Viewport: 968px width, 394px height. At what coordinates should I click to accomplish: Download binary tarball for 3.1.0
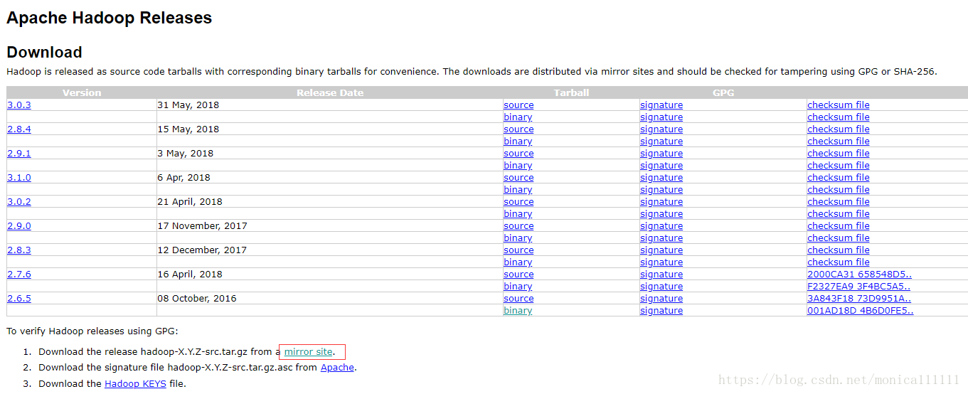(x=518, y=190)
